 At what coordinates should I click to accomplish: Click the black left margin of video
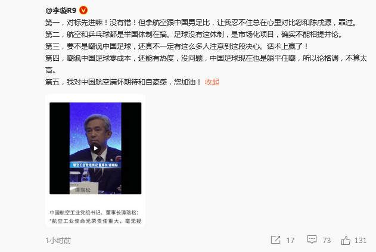60,148
